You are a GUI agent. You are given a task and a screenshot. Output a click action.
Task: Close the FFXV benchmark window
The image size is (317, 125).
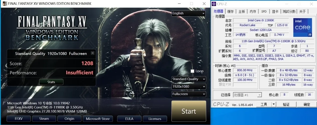pos(204,4)
